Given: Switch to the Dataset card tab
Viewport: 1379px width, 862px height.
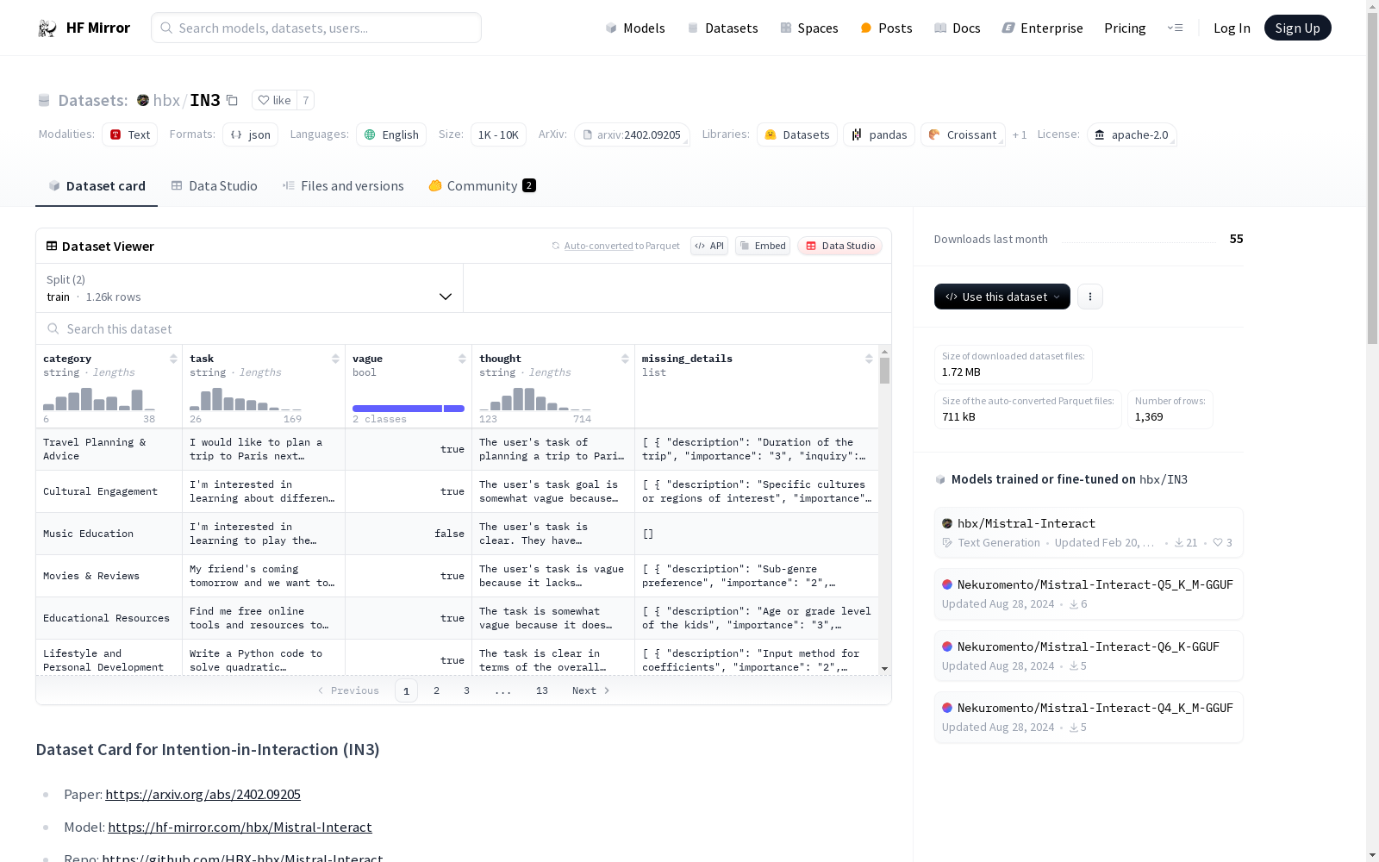Looking at the screenshot, I should [x=97, y=186].
